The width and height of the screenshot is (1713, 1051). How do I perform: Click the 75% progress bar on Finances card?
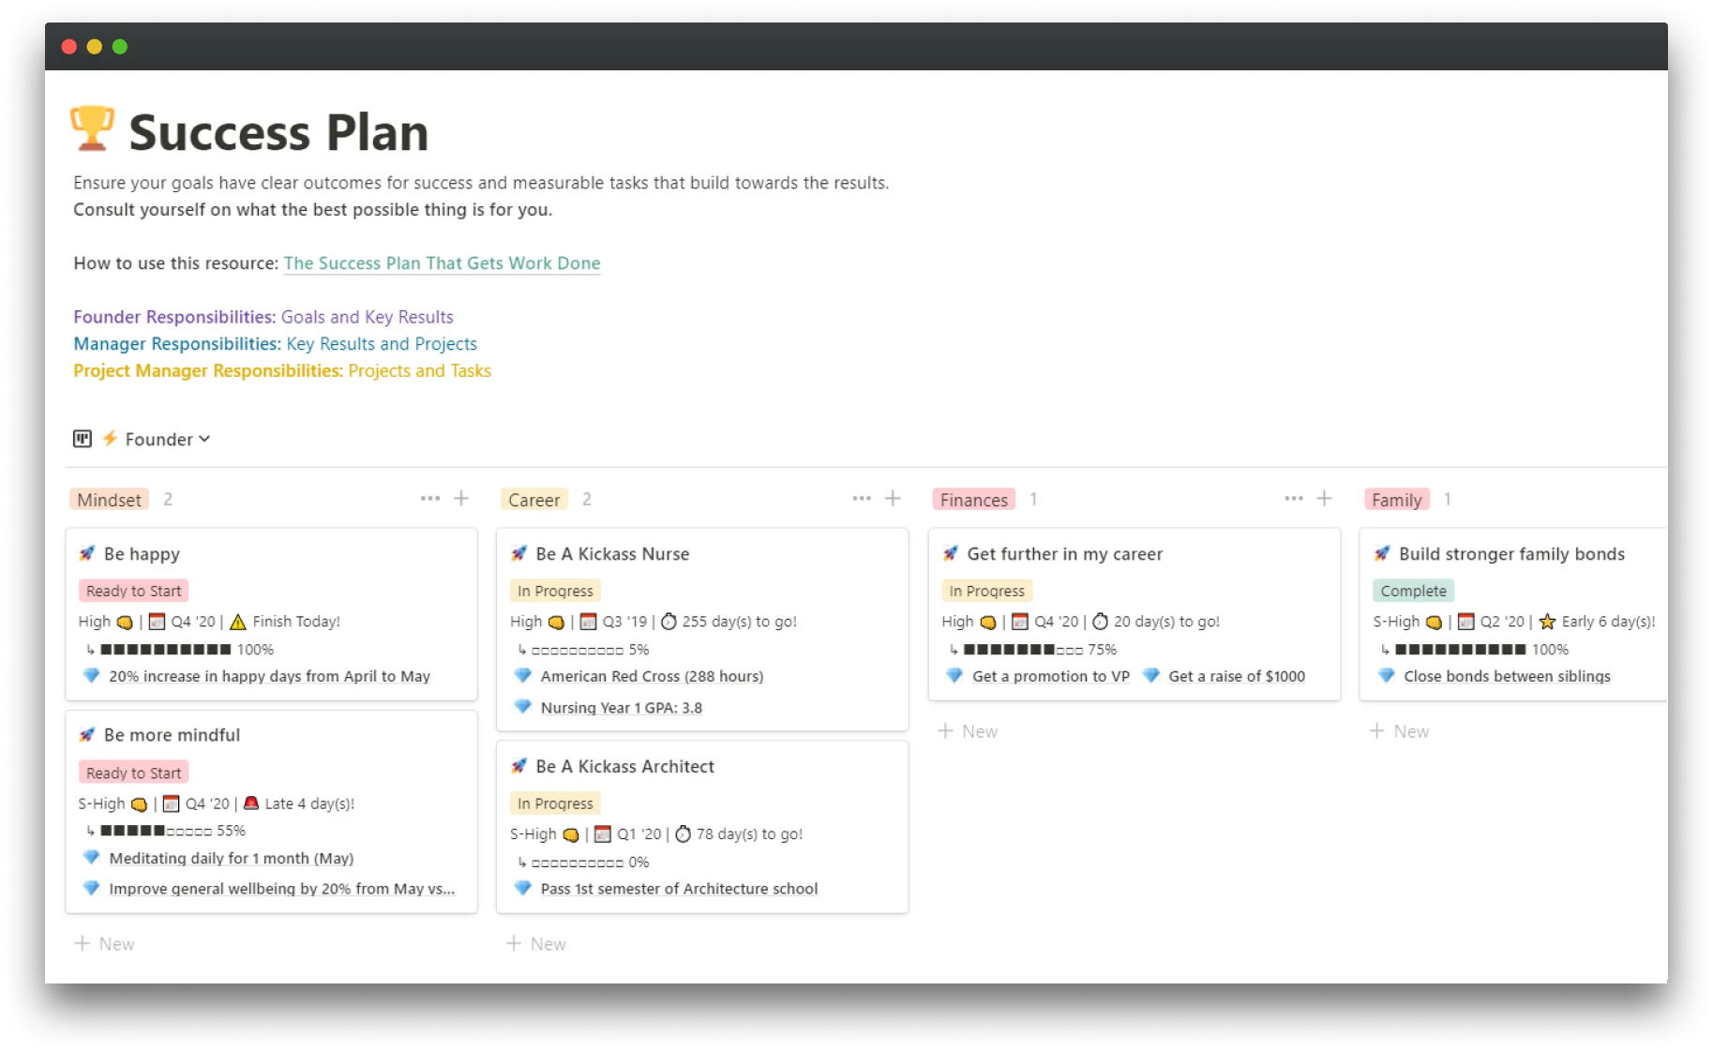click(x=1023, y=650)
